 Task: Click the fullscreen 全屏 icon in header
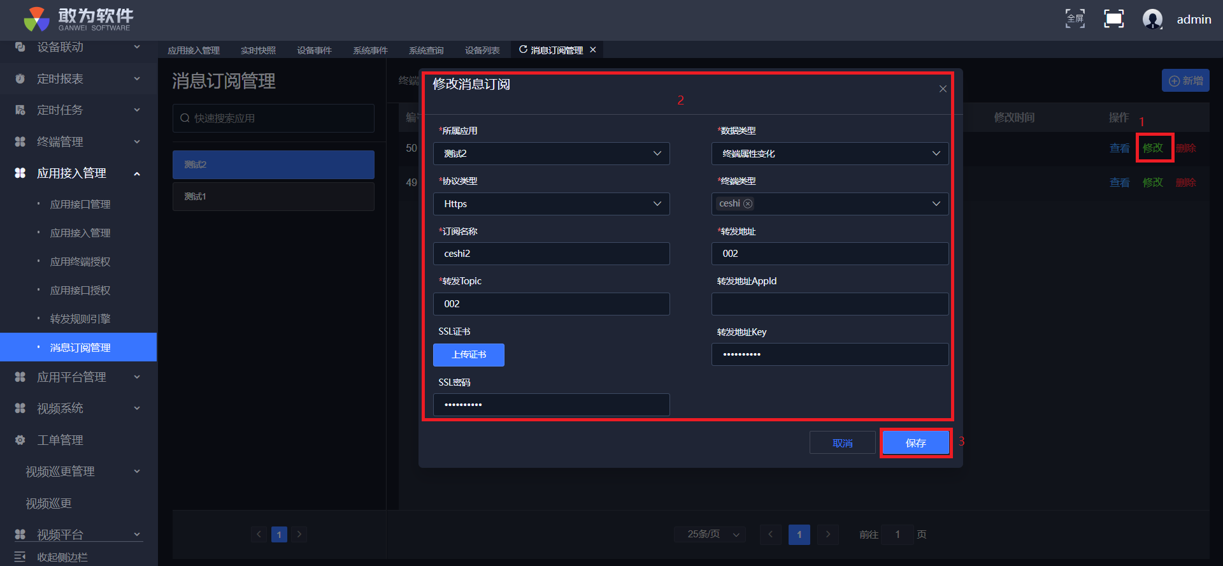pos(1075,19)
